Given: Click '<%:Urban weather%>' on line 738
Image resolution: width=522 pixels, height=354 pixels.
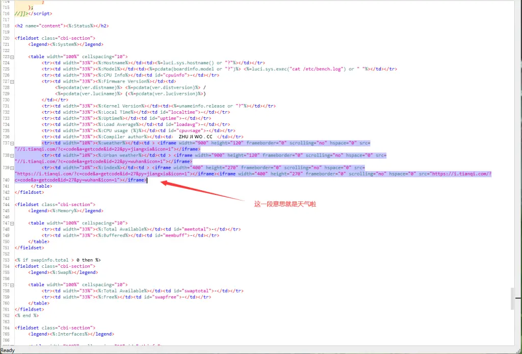Looking at the screenshot, I should [x=118, y=156].
